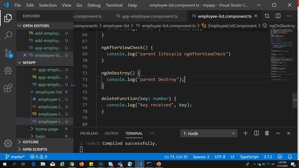
Task: Open the Edit menu
Action: click(30, 5)
